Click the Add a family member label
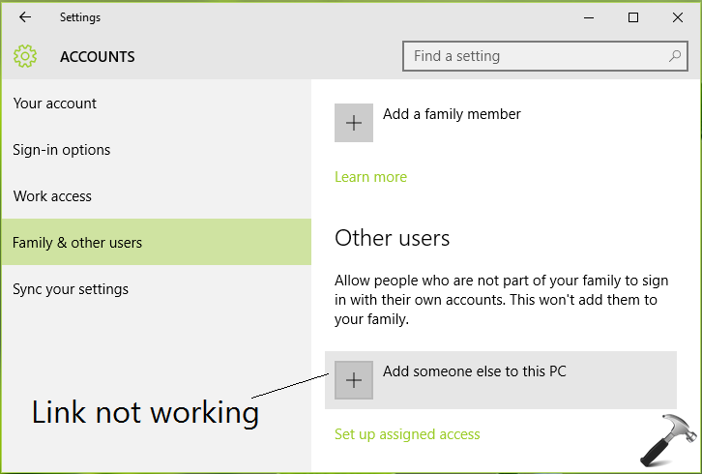702x474 pixels. [452, 114]
